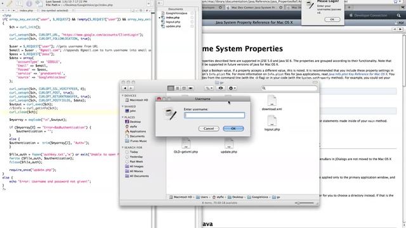Click Users in Finder path bar
This screenshot has height=228, width=406.
(x=202, y=197)
